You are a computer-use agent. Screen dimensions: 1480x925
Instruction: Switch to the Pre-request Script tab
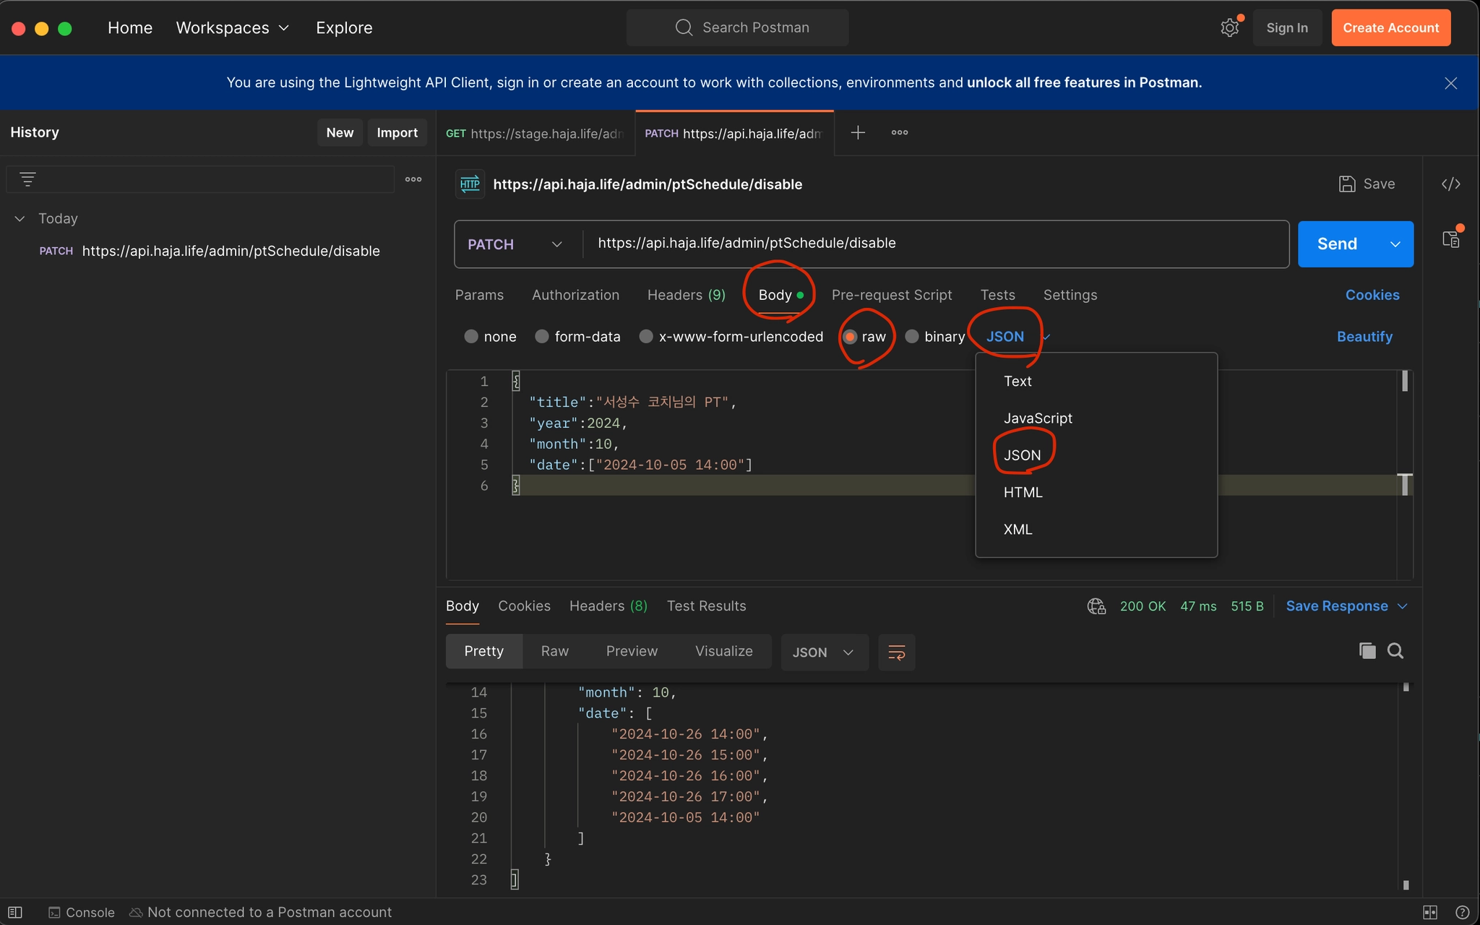[x=891, y=295]
